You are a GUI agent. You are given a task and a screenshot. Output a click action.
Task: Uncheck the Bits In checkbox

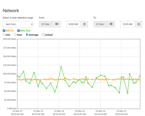(x=4, y=31)
